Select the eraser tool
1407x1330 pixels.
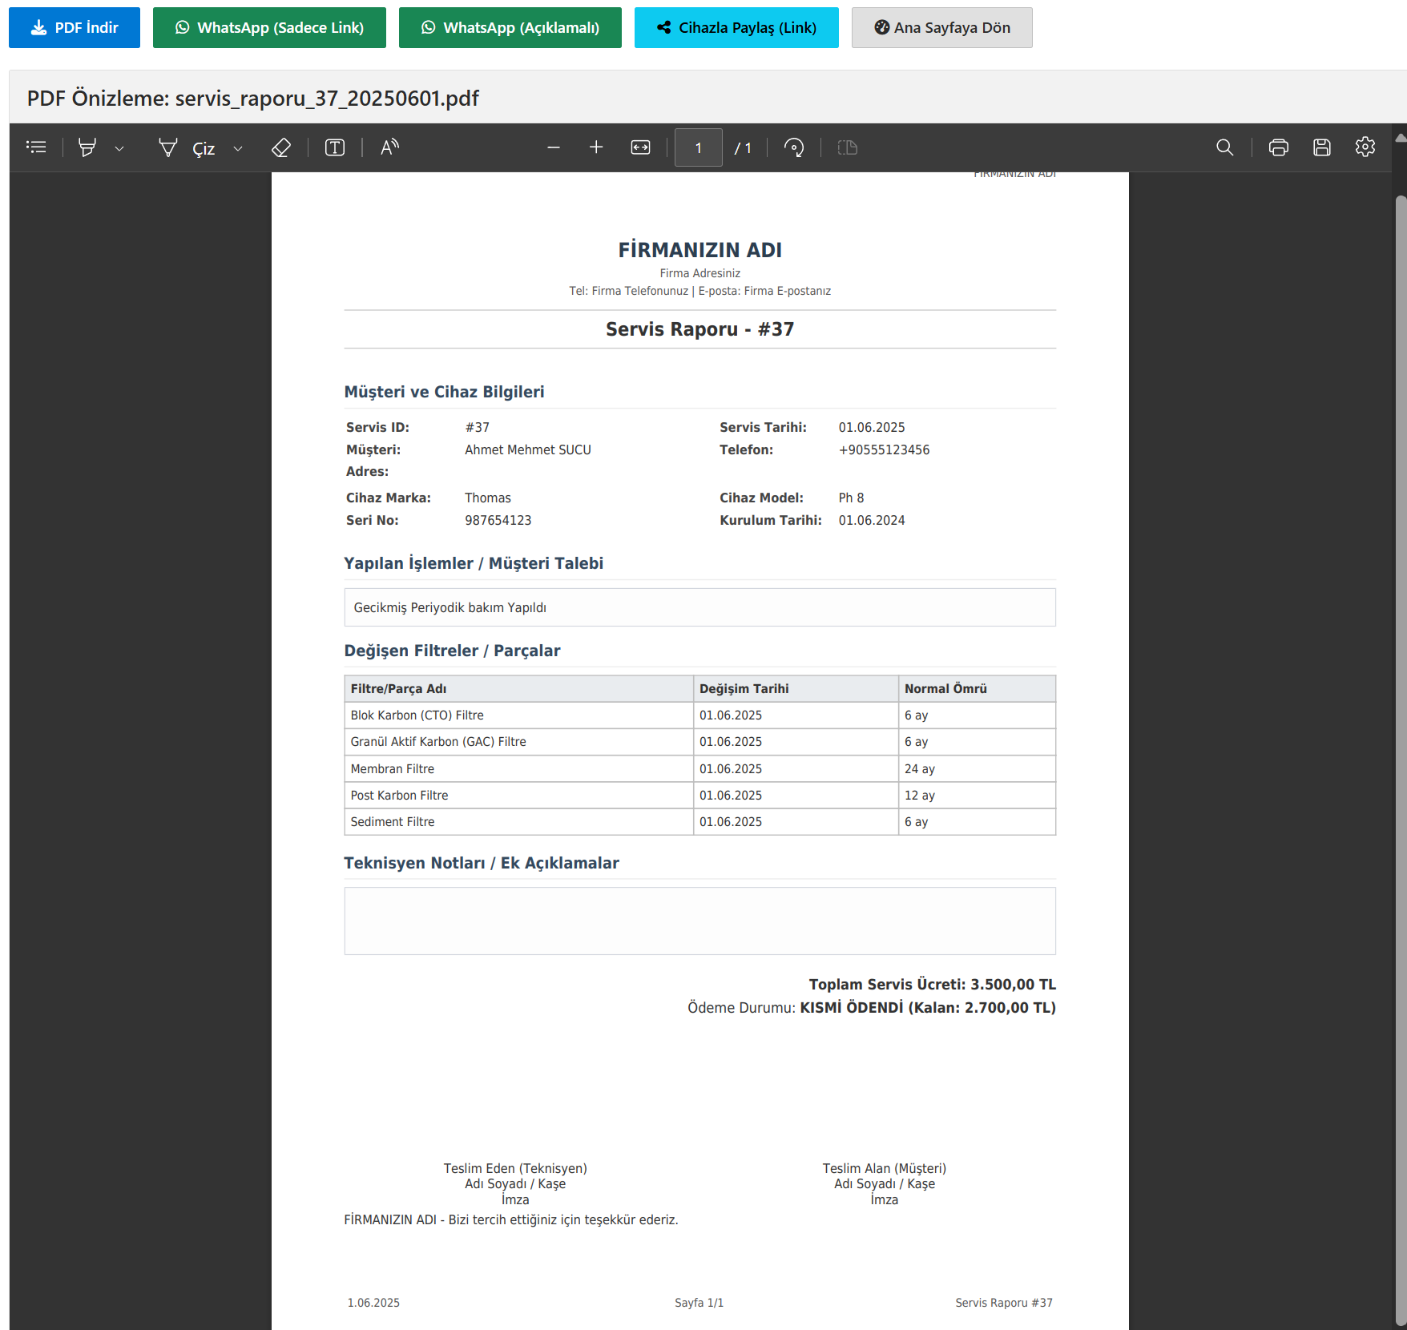281,147
